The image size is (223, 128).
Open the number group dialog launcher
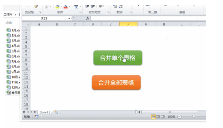(130, 12)
